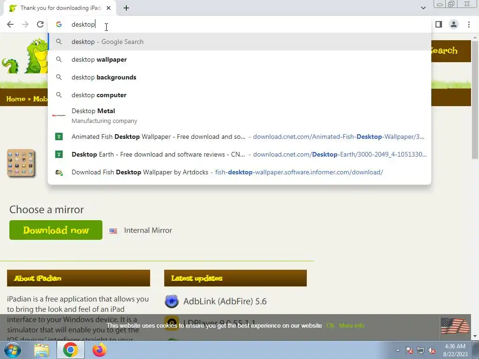This screenshot has height=359, width=479.
Task: Reload the current page
Action: pyautogui.click(x=40, y=24)
